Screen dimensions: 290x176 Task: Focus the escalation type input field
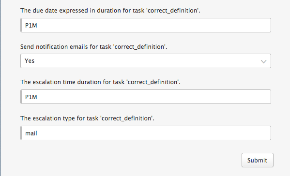tap(146, 133)
